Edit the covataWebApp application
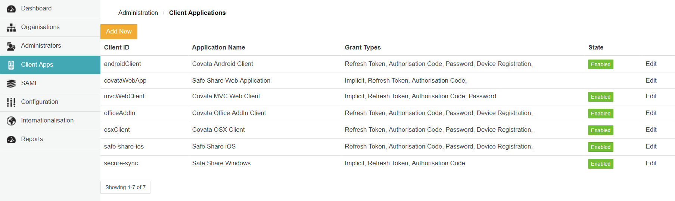Image resolution: width=675 pixels, height=201 pixels. (651, 81)
